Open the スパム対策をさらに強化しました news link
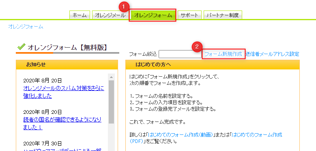Screen dimensions: 316x151 tap(64, 92)
